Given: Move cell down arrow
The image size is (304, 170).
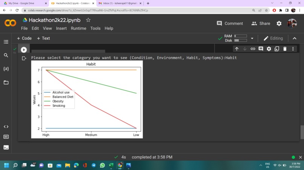Looking at the screenshot, I should [x=245, y=49].
